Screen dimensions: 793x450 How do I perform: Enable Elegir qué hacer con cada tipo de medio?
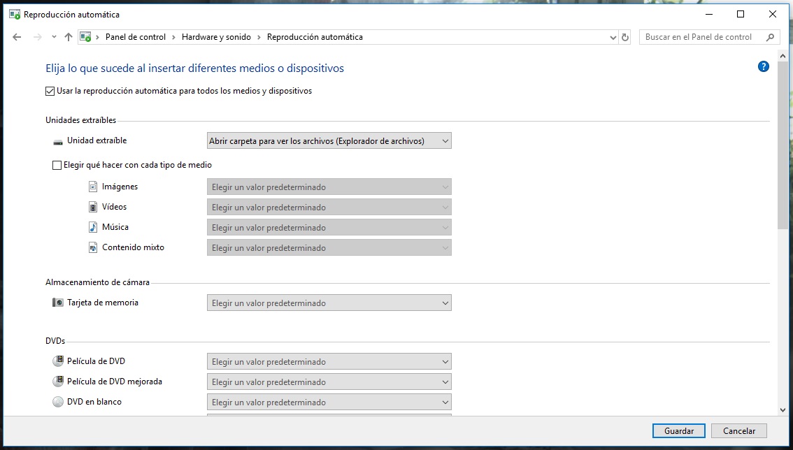click(x=57, y=166)
